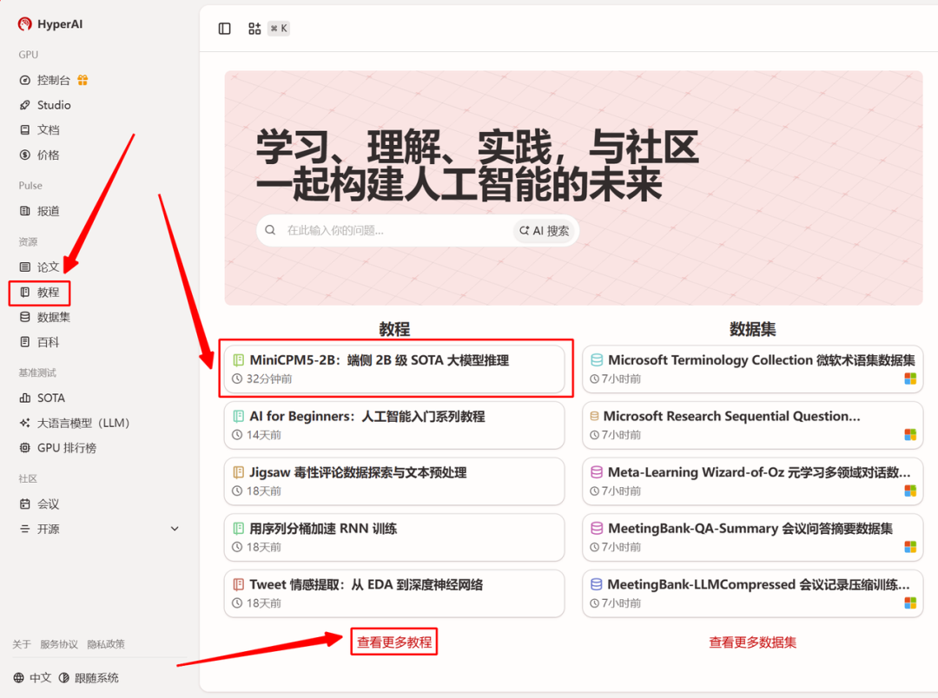Click the magnifier icon in search box
This screenshot has width=938, height=698.
[270, 230]
